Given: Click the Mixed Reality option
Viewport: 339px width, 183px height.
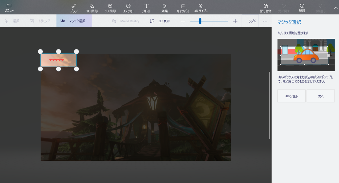Looking at the screenshot, I should [125, 21].
